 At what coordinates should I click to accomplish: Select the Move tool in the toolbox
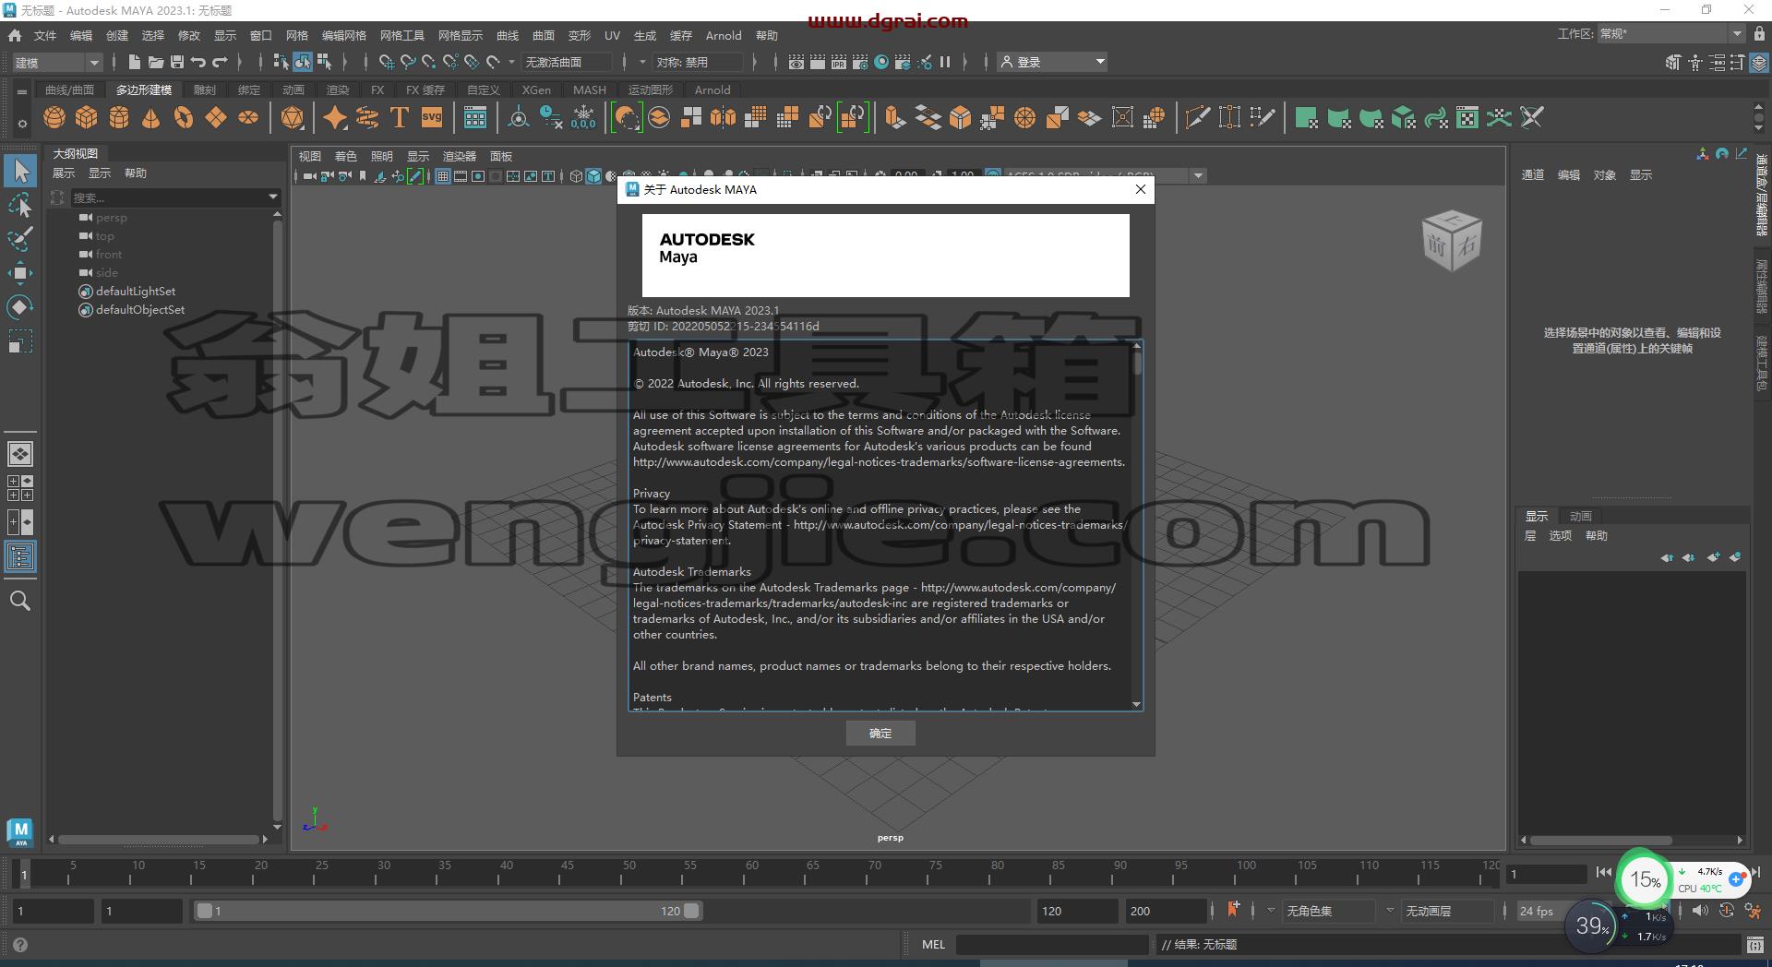point(20,273)
